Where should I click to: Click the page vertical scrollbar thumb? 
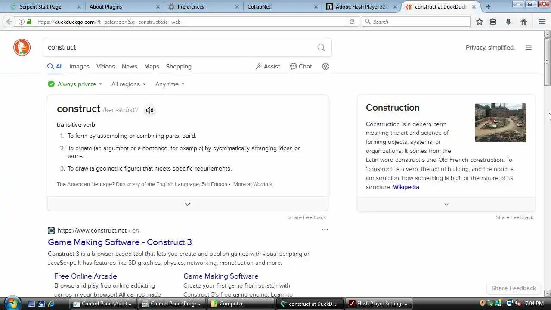point(548,62)
